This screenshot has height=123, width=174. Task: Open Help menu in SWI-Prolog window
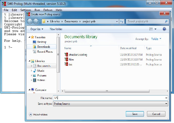[x=59, y=10]
